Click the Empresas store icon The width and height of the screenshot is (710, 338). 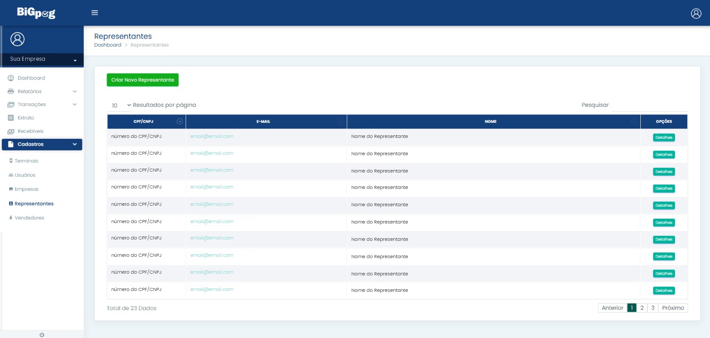[x=11, y=189]
